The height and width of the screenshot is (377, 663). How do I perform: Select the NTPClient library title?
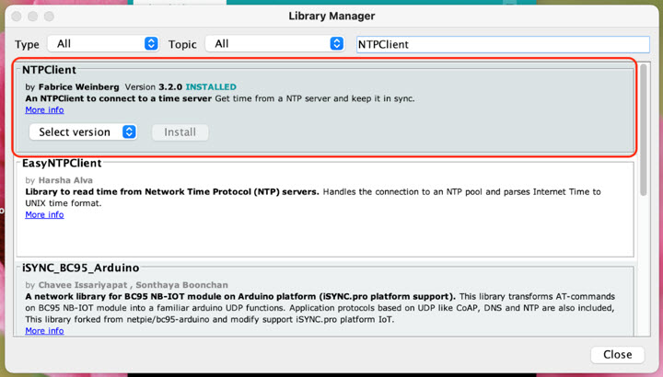pos(49,70)
